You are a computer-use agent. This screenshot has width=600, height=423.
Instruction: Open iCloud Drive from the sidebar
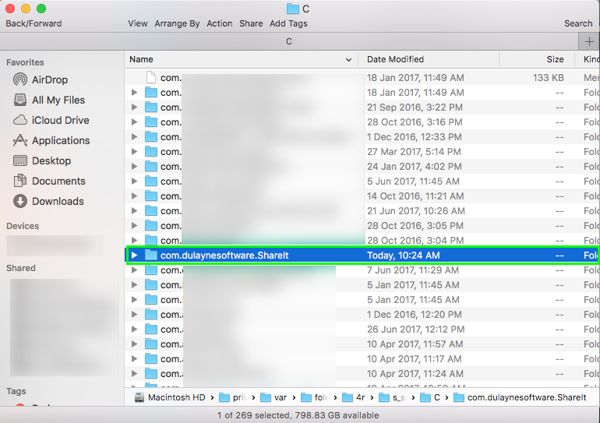click(x=60, y=120)
